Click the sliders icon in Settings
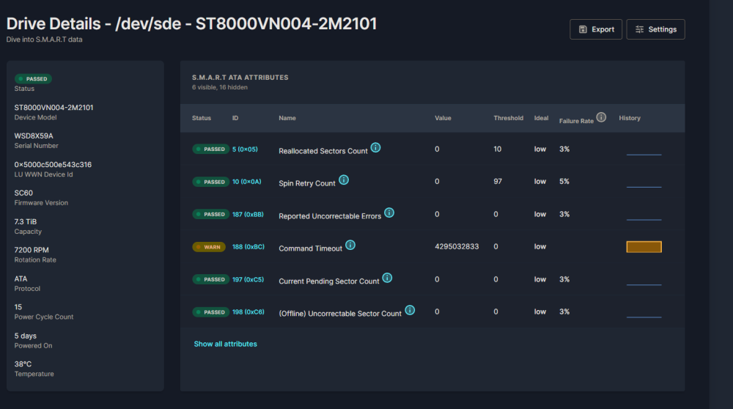The width and height of the screenshot is (733, 409). (x=639, y=29)
